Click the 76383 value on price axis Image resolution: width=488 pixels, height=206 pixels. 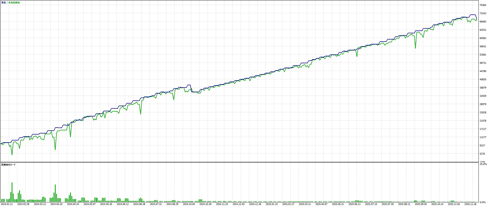483,5
